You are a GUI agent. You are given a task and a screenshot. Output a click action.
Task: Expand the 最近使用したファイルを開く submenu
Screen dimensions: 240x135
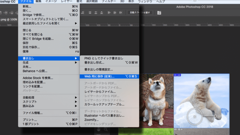pos(49,23)
